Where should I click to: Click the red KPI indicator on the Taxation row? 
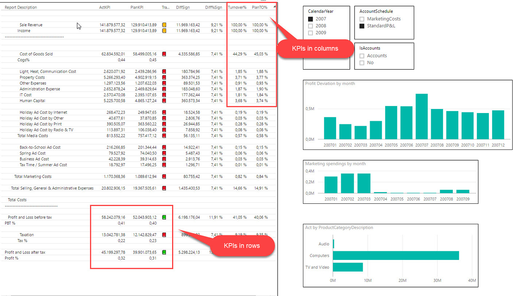(164, 235)
